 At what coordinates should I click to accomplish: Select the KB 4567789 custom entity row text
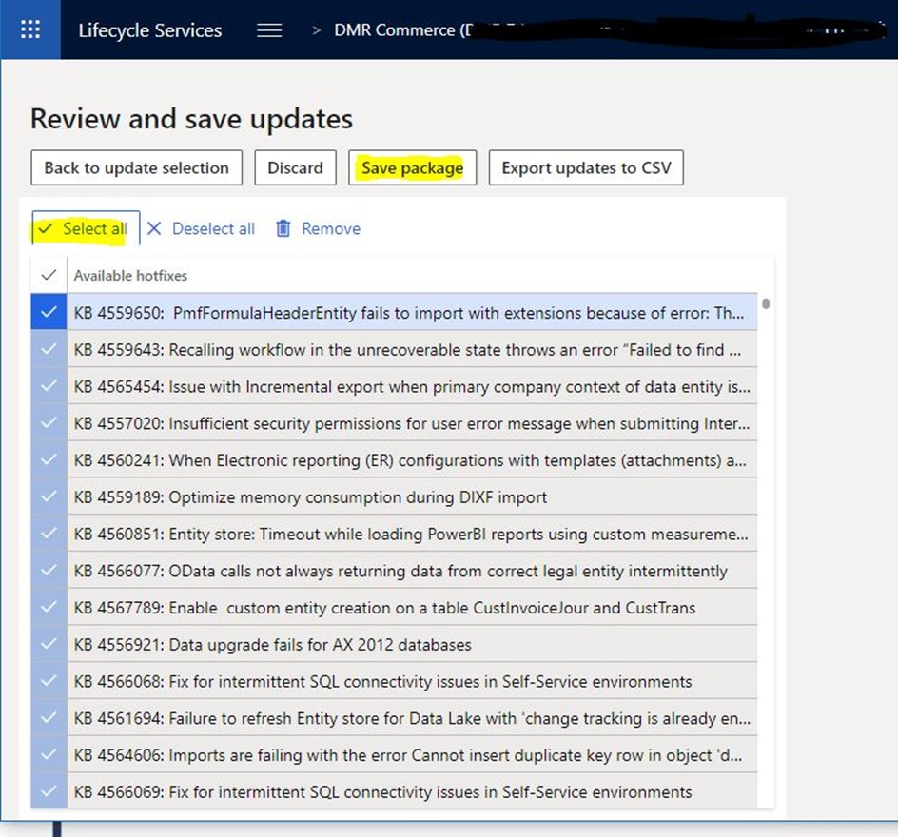click(385, 608)
